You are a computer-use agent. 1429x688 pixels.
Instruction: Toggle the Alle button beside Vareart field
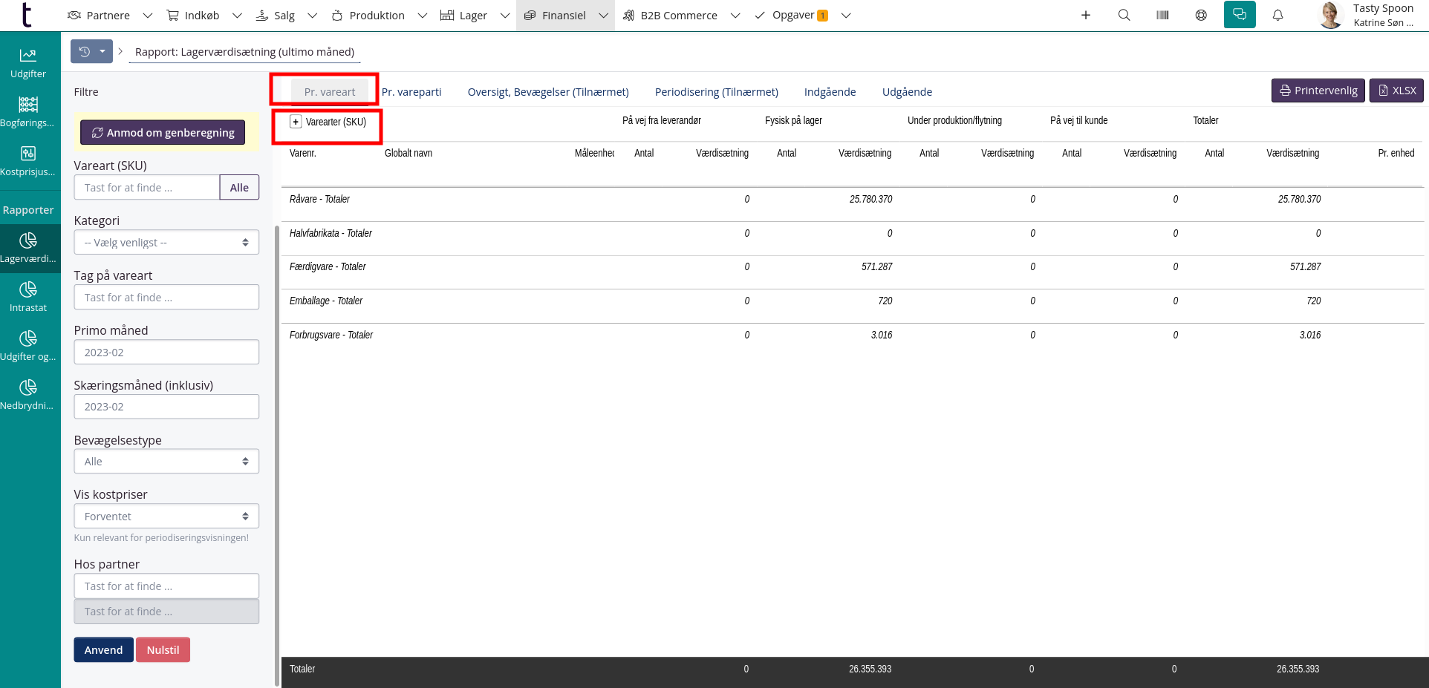239,188
